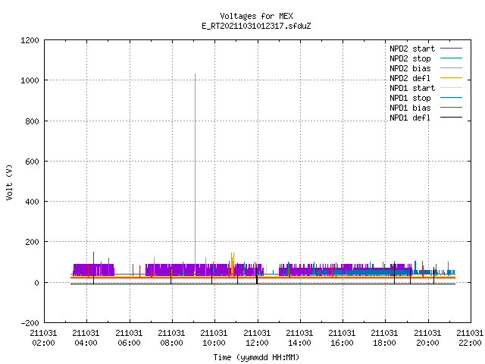The height and width of the screenshot is (364, 485).
Task: Click the 'Time (yymmdd HH:MM)' x-axis title
Action: pyautogui.click(x=256, y=357)
